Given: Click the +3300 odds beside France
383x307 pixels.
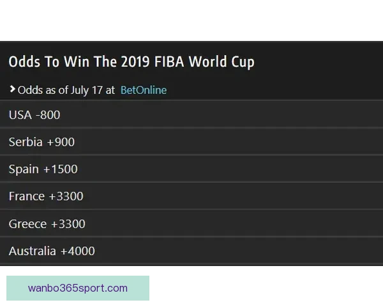Looking at the screenshot, I should coord(66,196).
